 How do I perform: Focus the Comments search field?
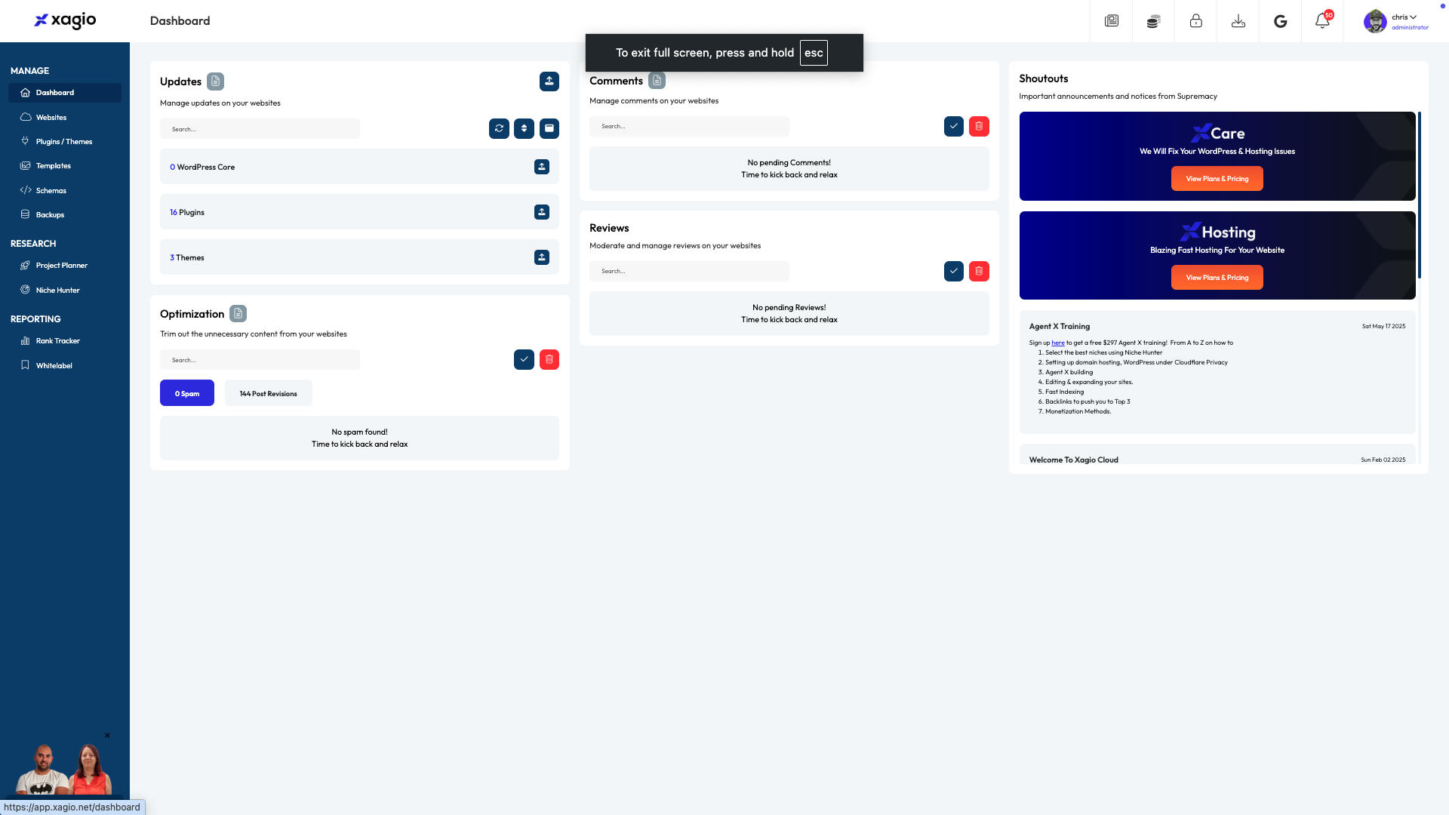pyautogui.click(x=689, y=126)
